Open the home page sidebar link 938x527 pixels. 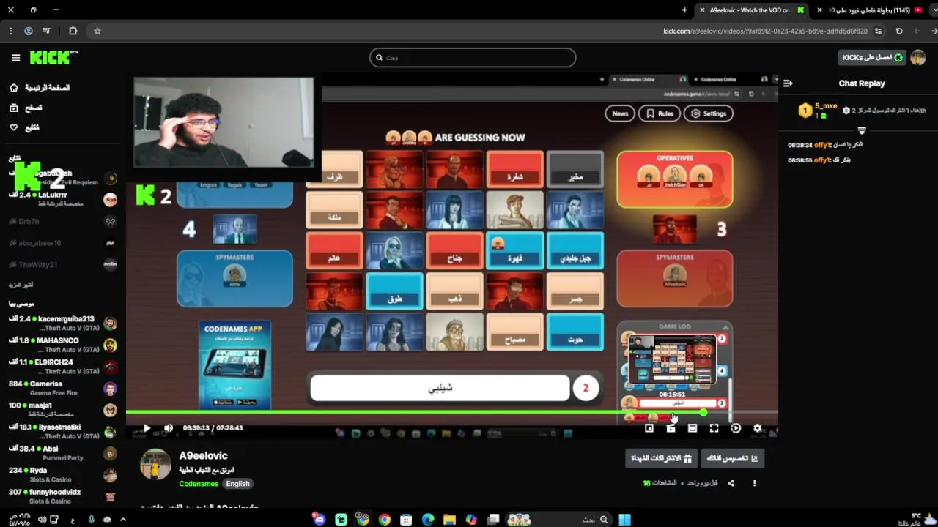click(40, 88)
